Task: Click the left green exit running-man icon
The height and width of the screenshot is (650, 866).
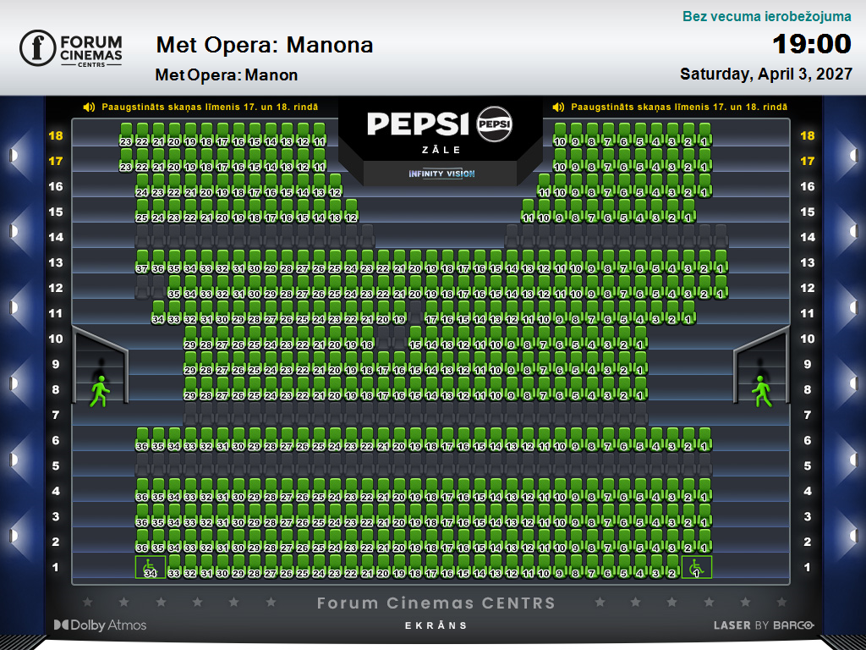Action: pos(100,391)
